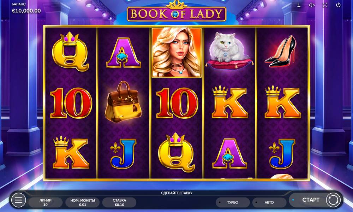
Task: Open the info paytable icon
Action: [299, 5]
